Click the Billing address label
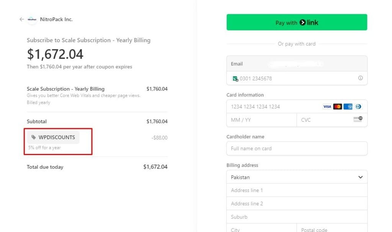 [242, 165]
